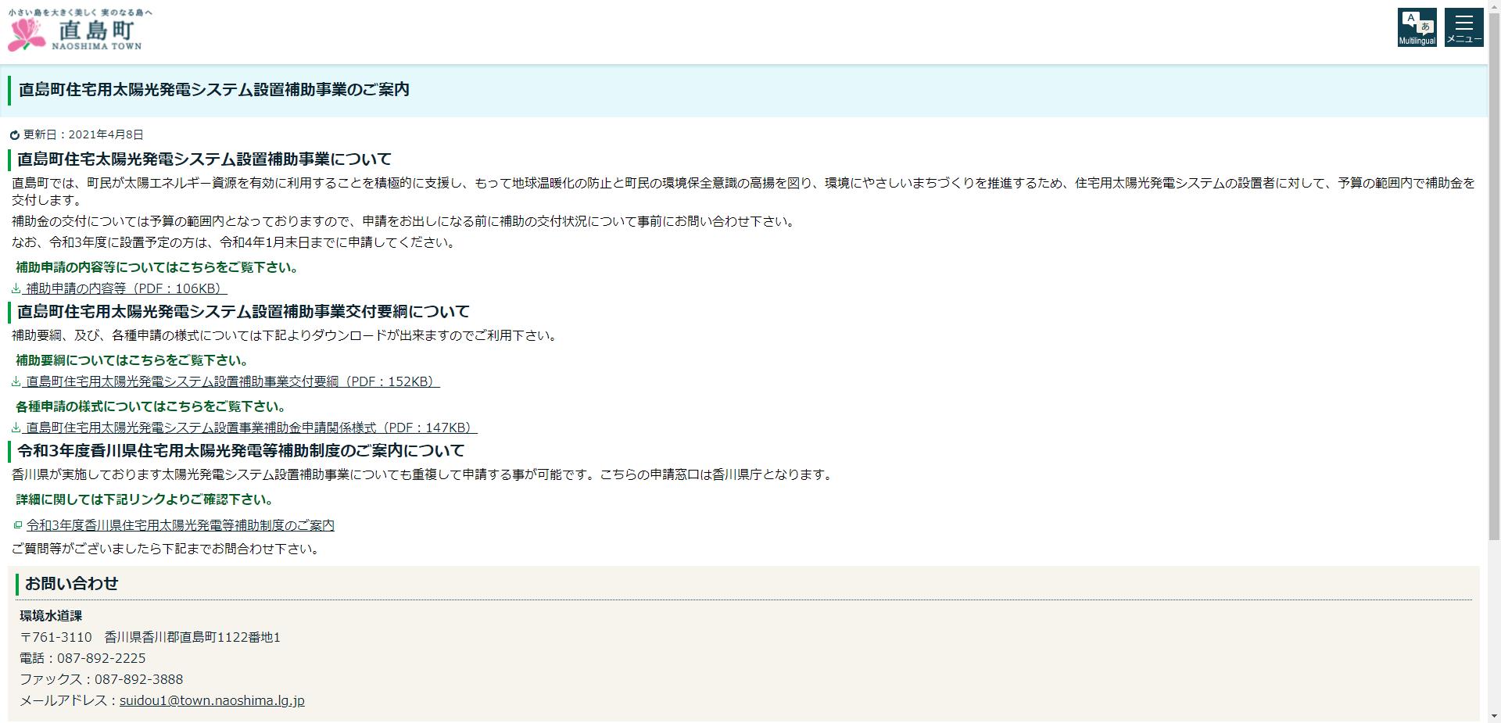Screen dimensions: 1501x723
Task: Open the 補助事業交付要綱 PDF (152KB) link
Action: click(x=232, y=381)
